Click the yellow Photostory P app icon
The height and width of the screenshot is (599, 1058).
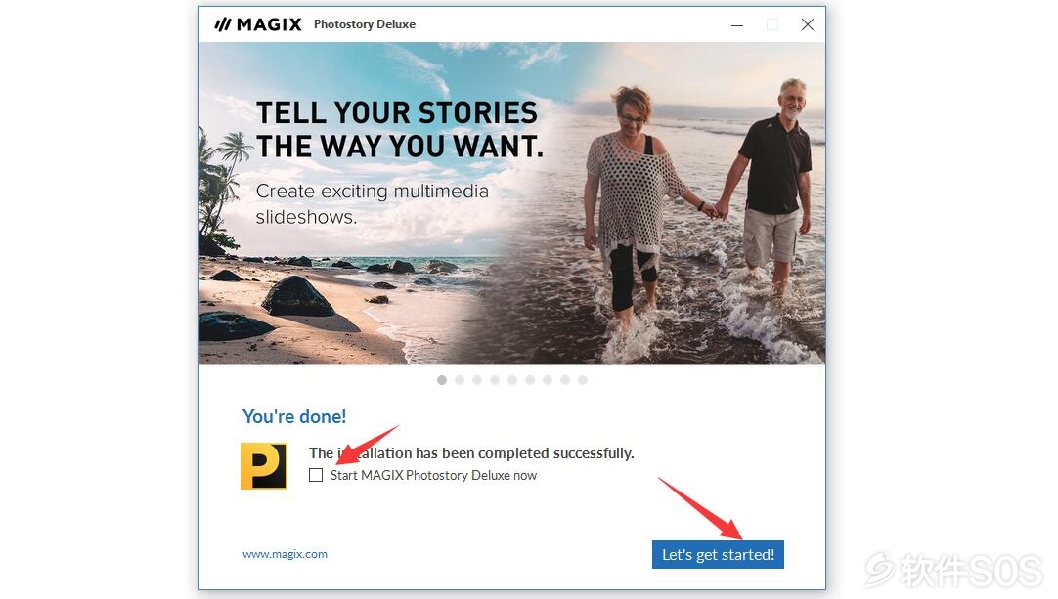point(264,466)
